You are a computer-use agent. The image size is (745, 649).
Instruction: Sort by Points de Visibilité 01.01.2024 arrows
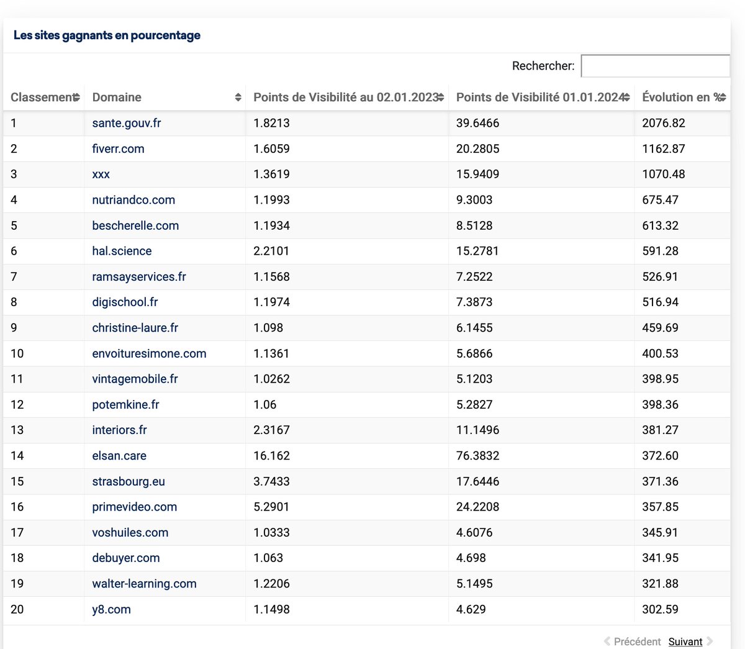pos(626,98)
